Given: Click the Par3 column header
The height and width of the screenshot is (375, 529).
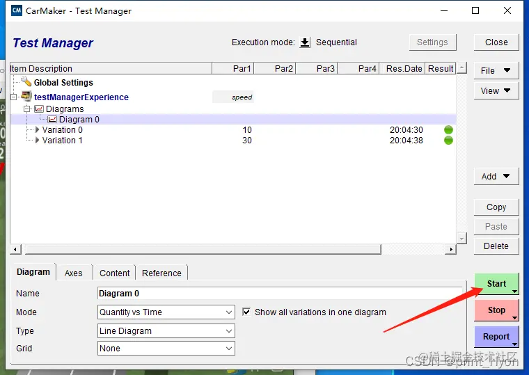Looking at the screenshot, I should (317, 68).
